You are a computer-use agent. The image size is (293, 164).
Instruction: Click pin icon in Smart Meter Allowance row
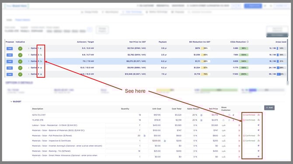(x=258, y=157)
